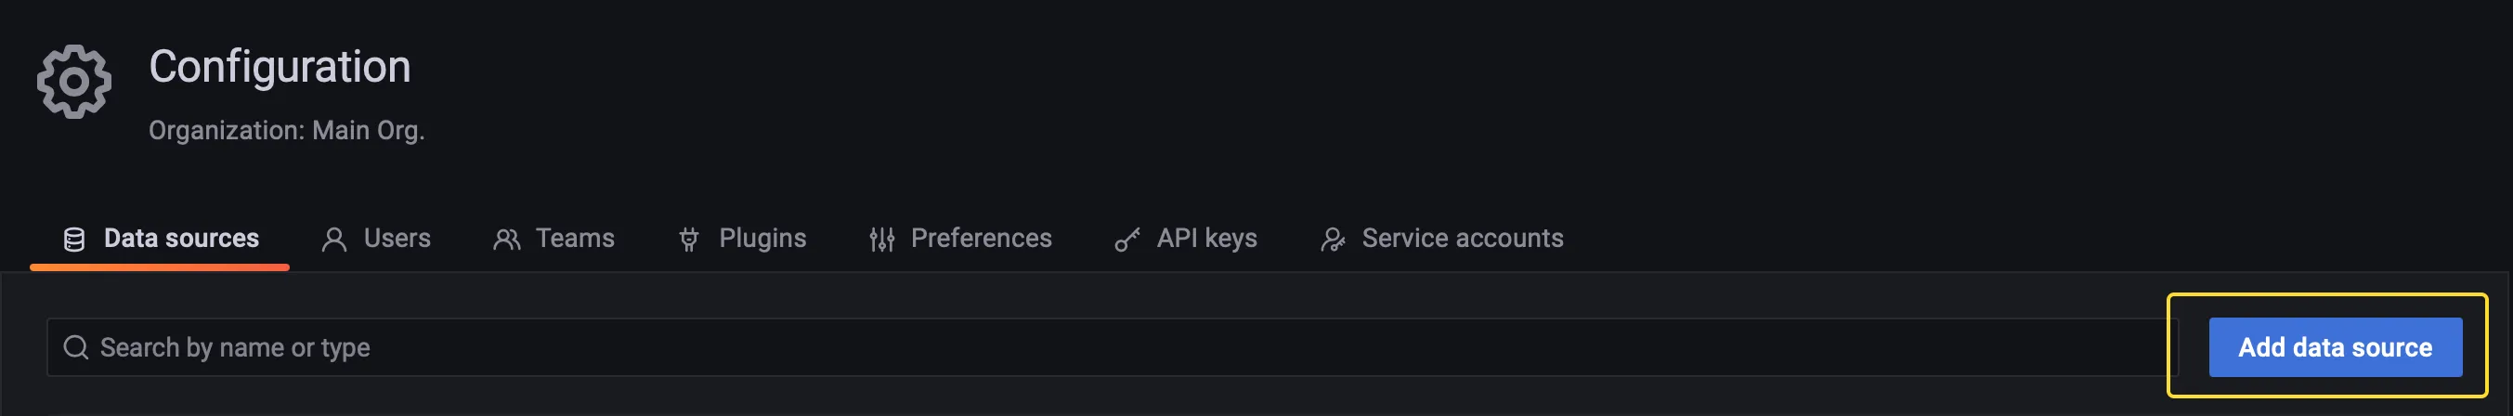Open the Users tab label

click(396, 239)
